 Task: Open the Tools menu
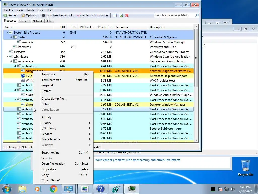click(30, 10)
